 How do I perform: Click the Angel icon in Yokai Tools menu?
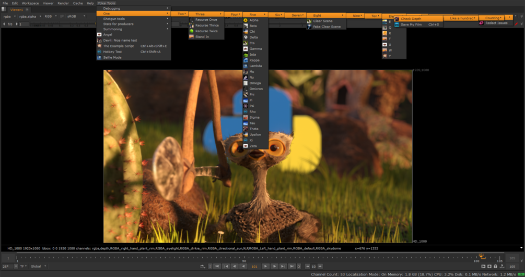99,34
